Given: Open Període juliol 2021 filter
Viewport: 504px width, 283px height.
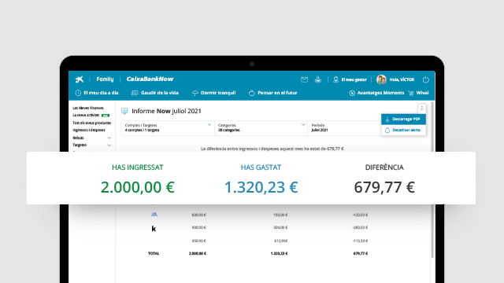Looking at the screenshot, I should click(344, 127).
